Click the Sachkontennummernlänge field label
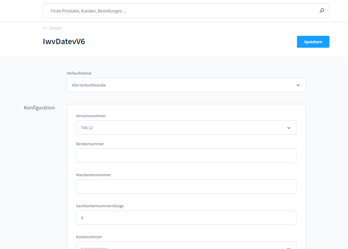348x249 pixels. (x=100, y=206)
